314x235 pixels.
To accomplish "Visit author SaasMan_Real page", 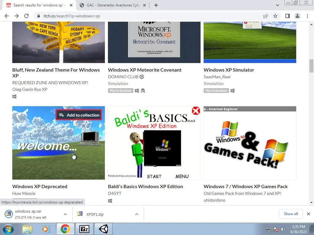I will point(217,77).
